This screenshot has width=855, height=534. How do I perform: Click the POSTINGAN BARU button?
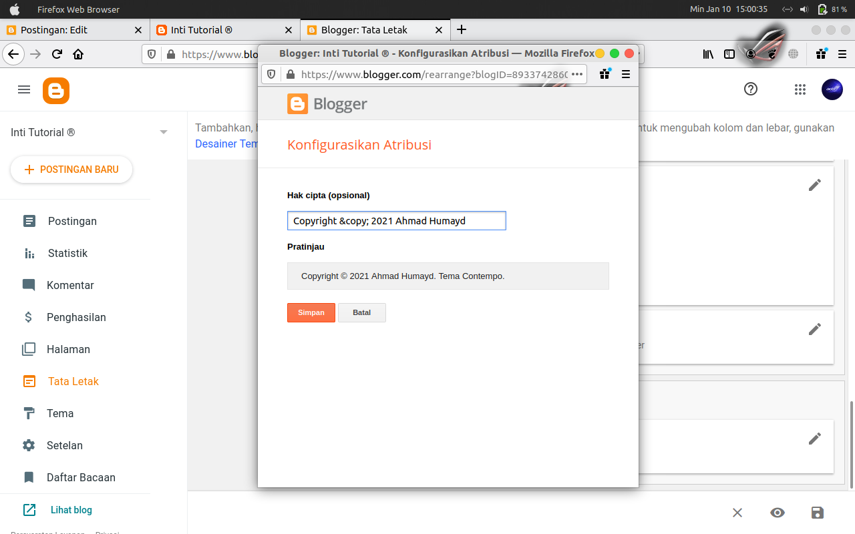(71, 170)
